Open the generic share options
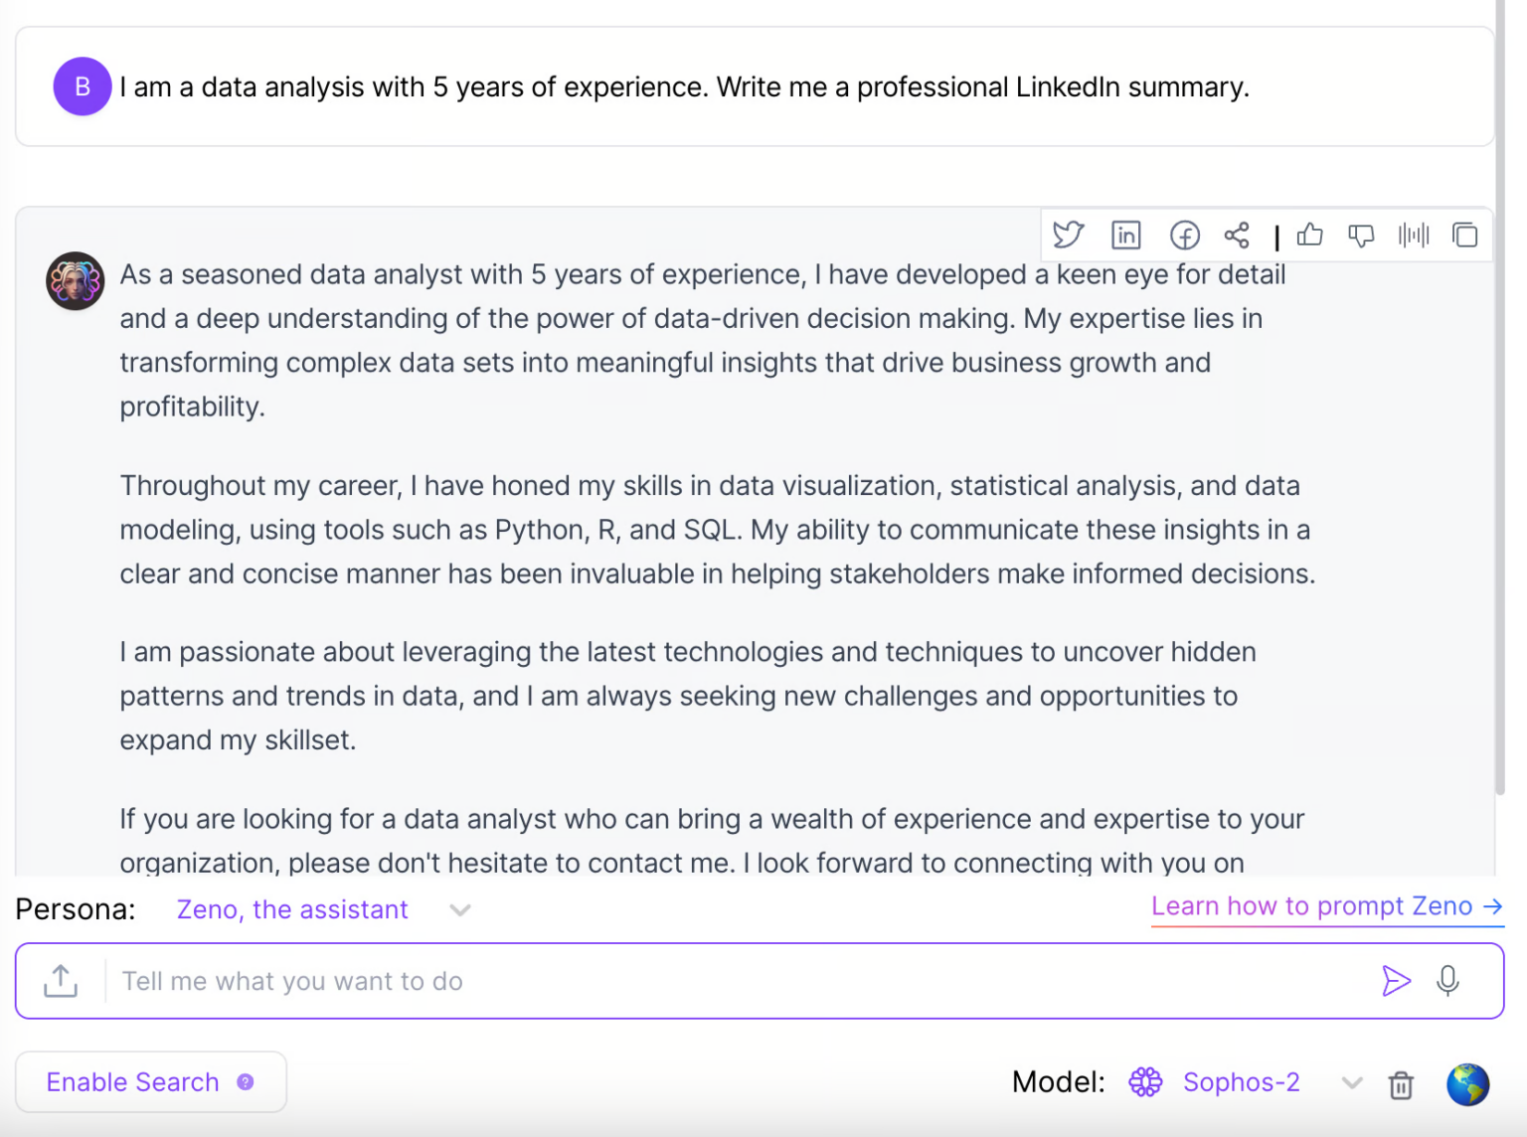The height and width of the screenshot is (1137, 1527). coord(1237,236)
